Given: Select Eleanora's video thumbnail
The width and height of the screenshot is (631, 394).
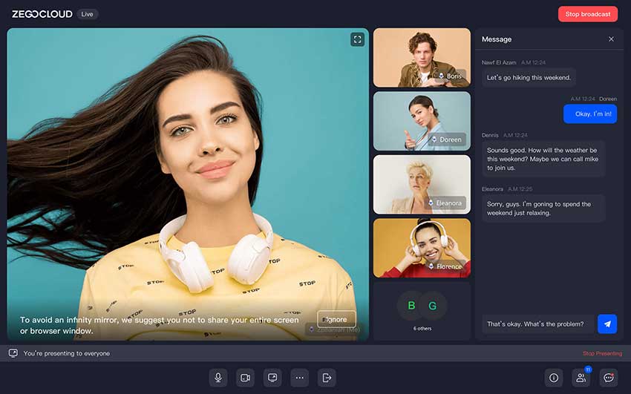Looking at the screenshot, I should pyautogui.click(x=422, y=184).
